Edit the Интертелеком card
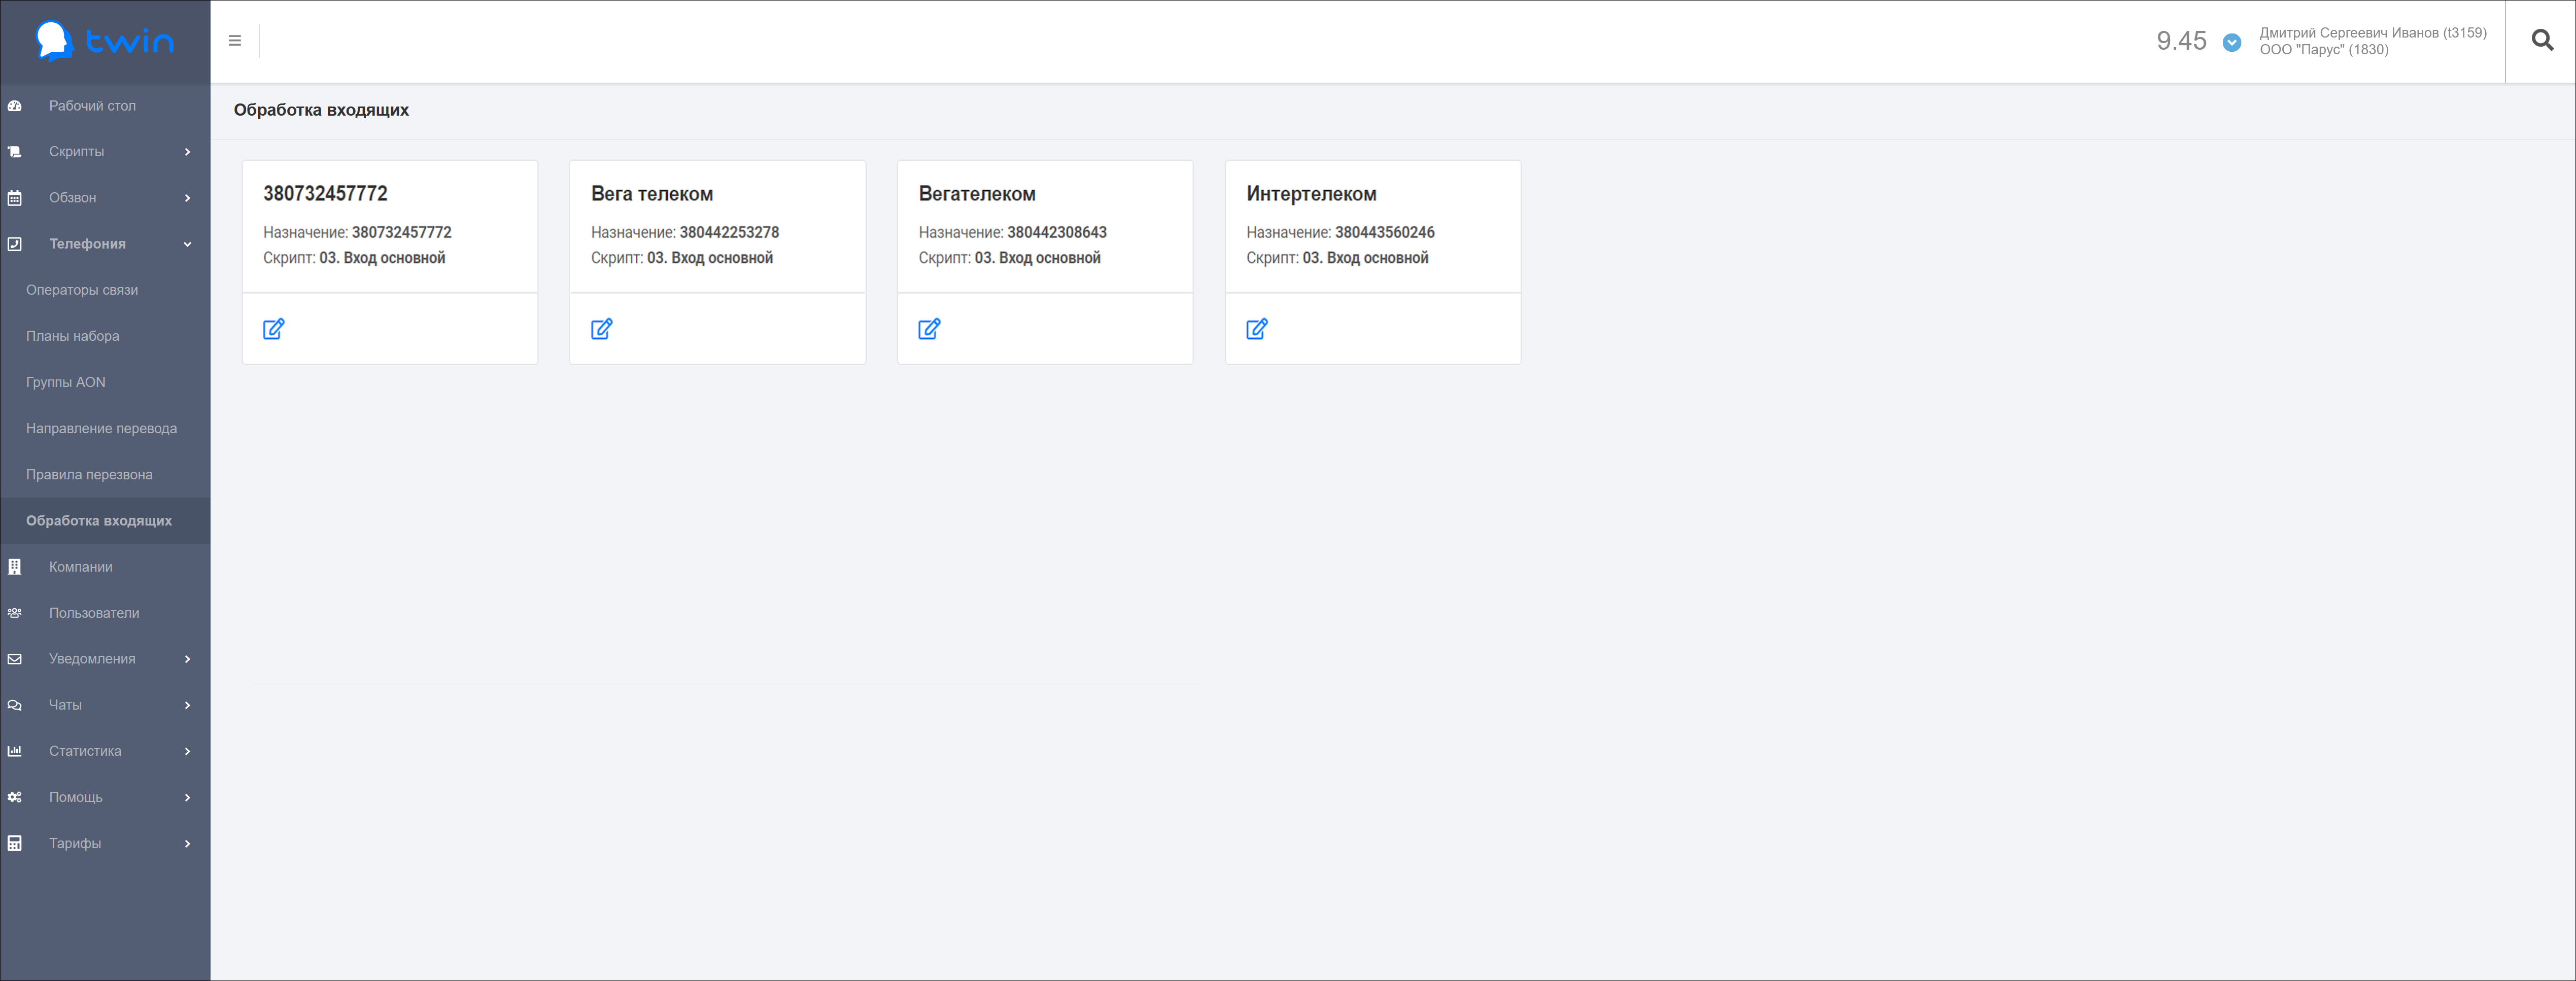Screen dimensions: 2576x981 pos(1257,329)
